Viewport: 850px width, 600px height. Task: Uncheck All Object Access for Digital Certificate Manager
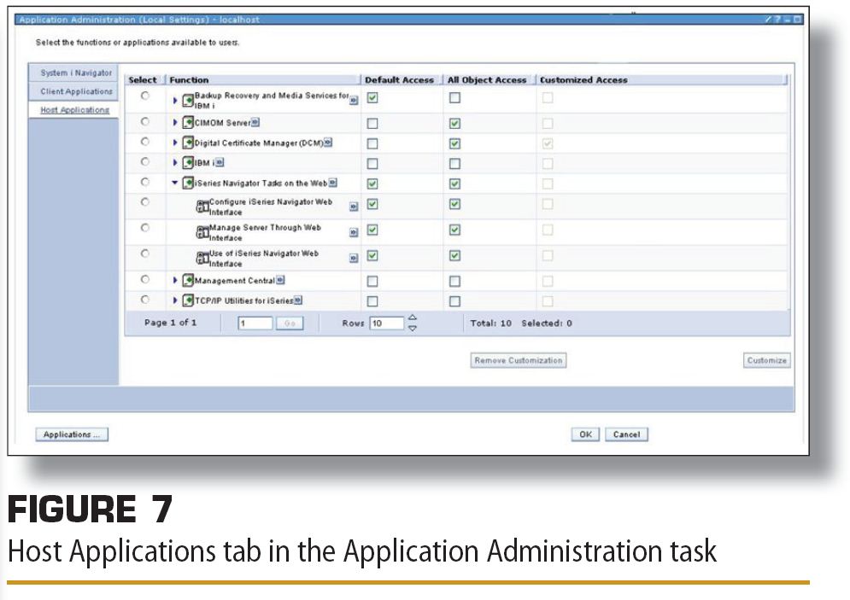coord(455,143)
